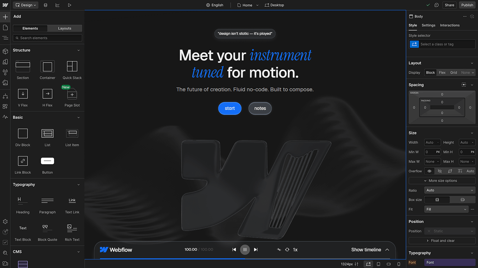478x268 pixels.
Task: Select the Style tab
Action: tap(413, 25)
